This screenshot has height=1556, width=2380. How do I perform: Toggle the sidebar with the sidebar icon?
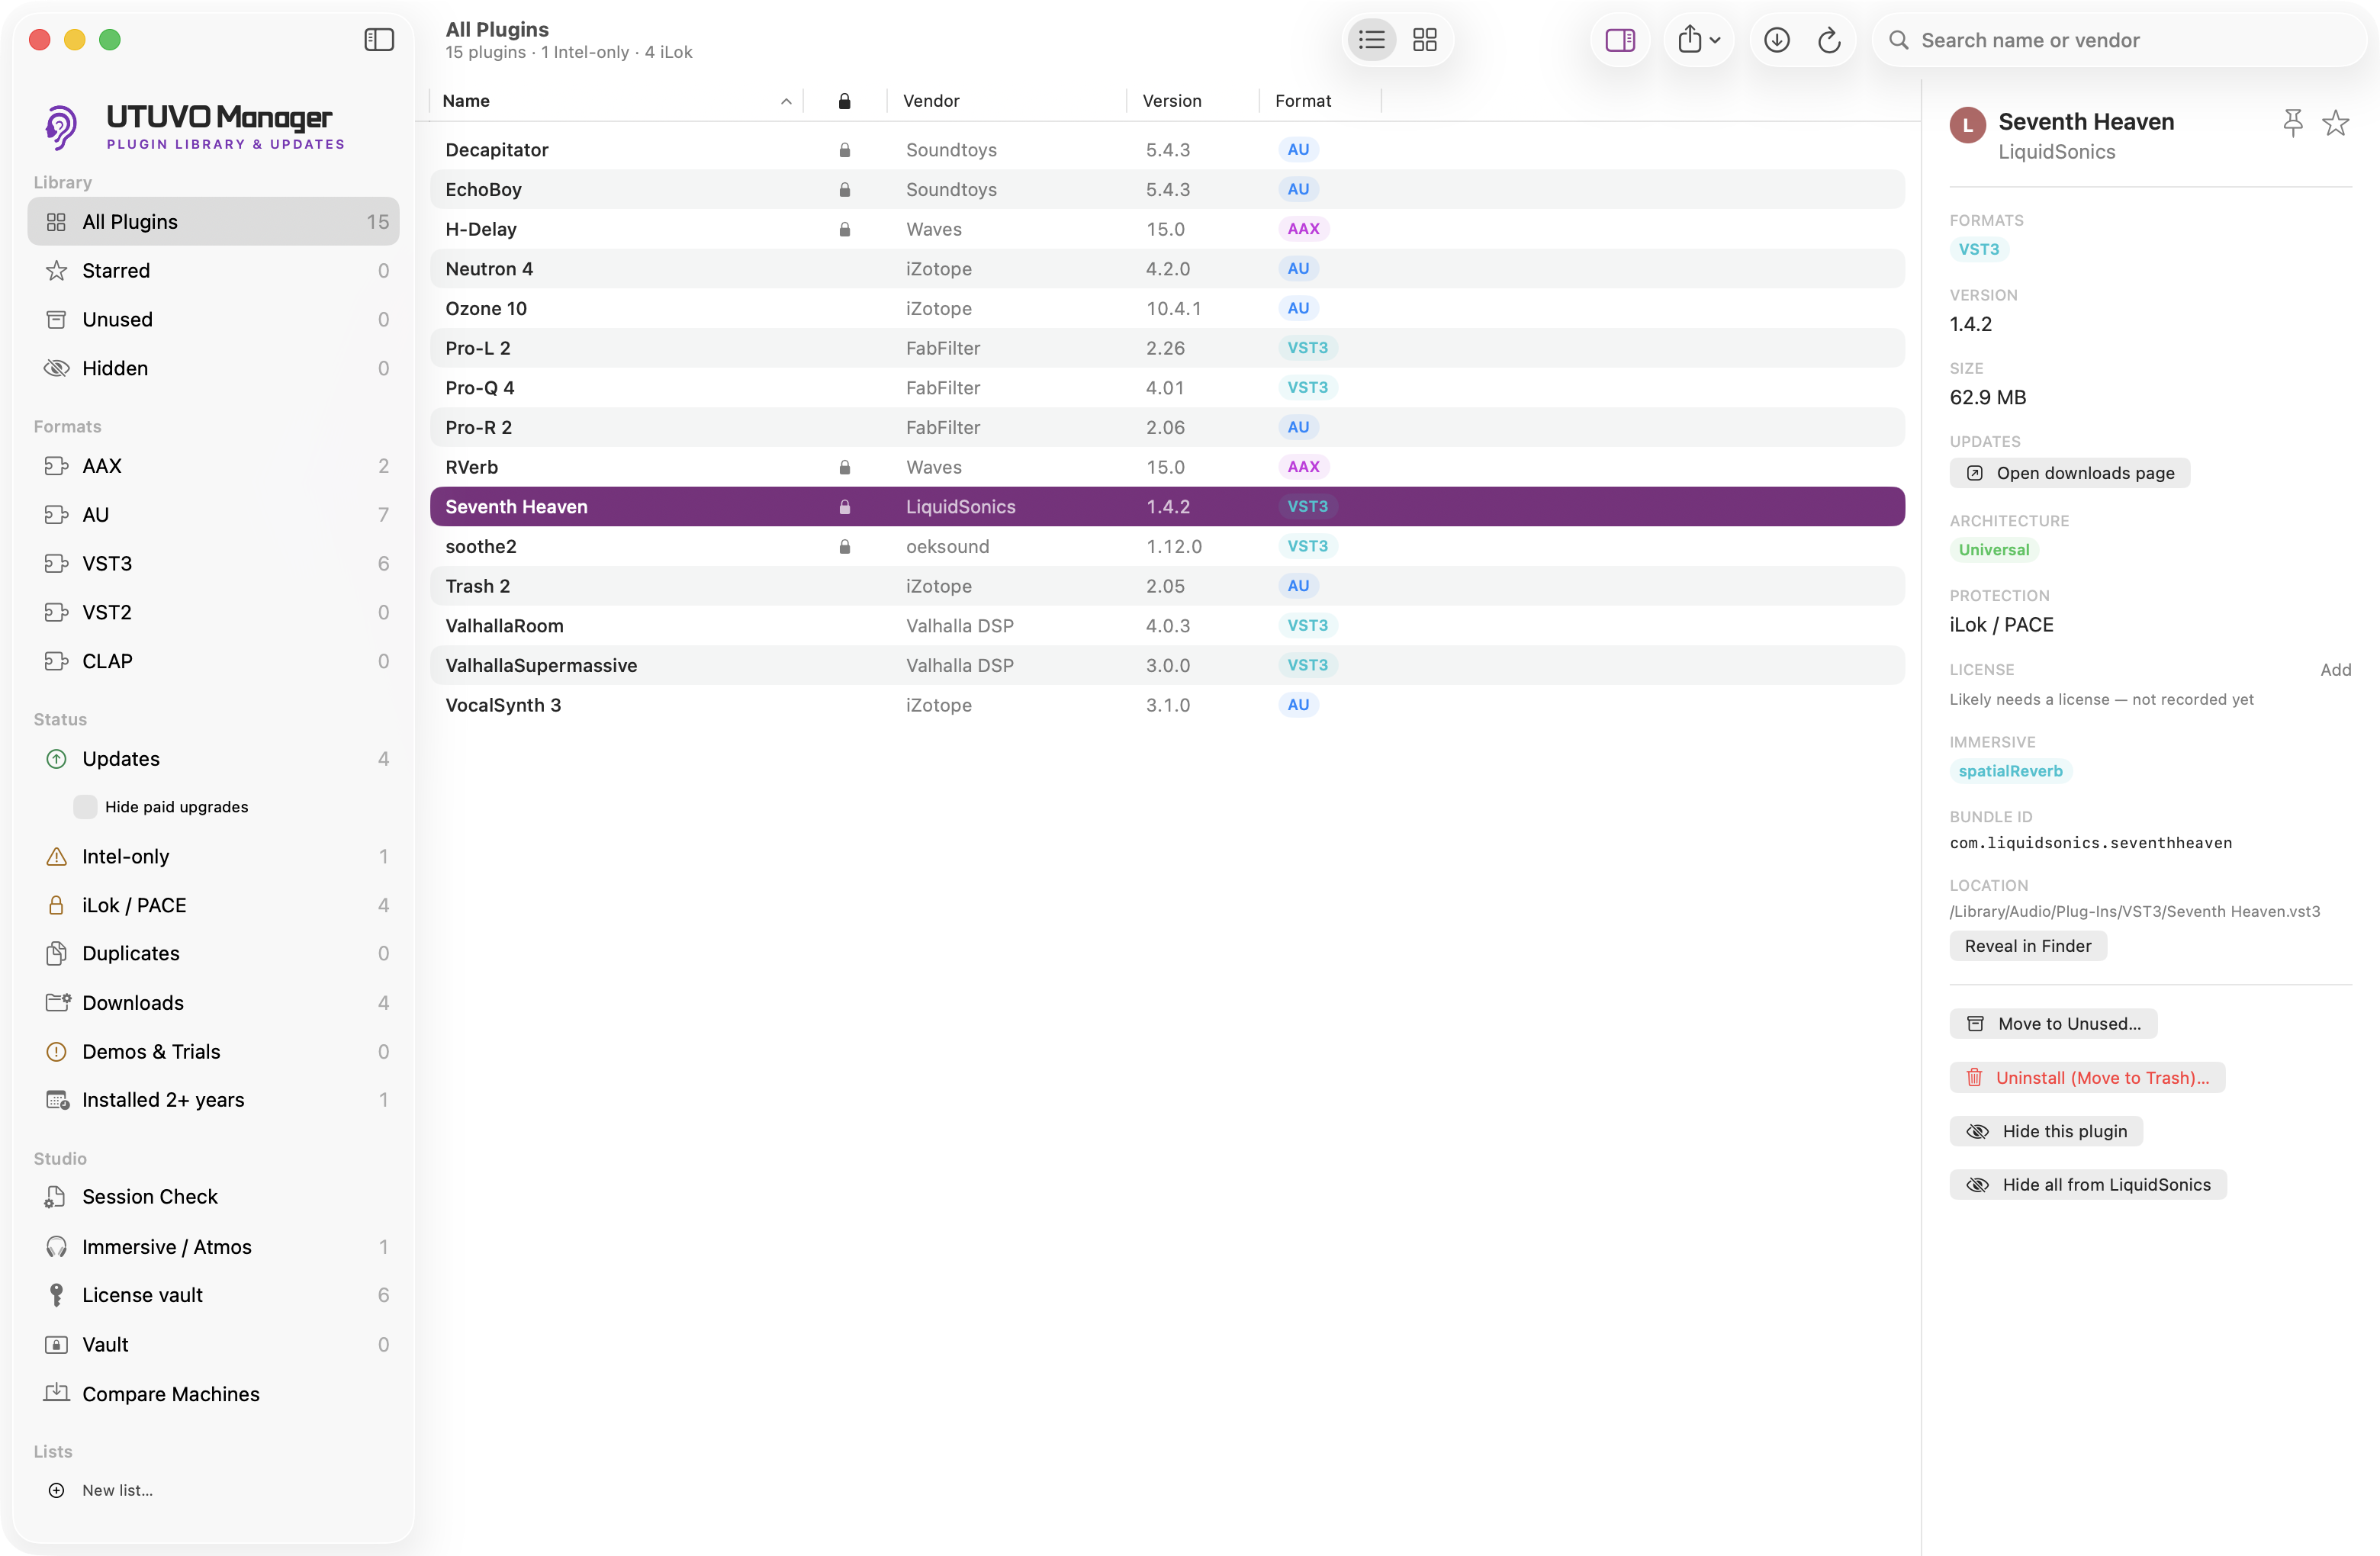coord(379,40)
